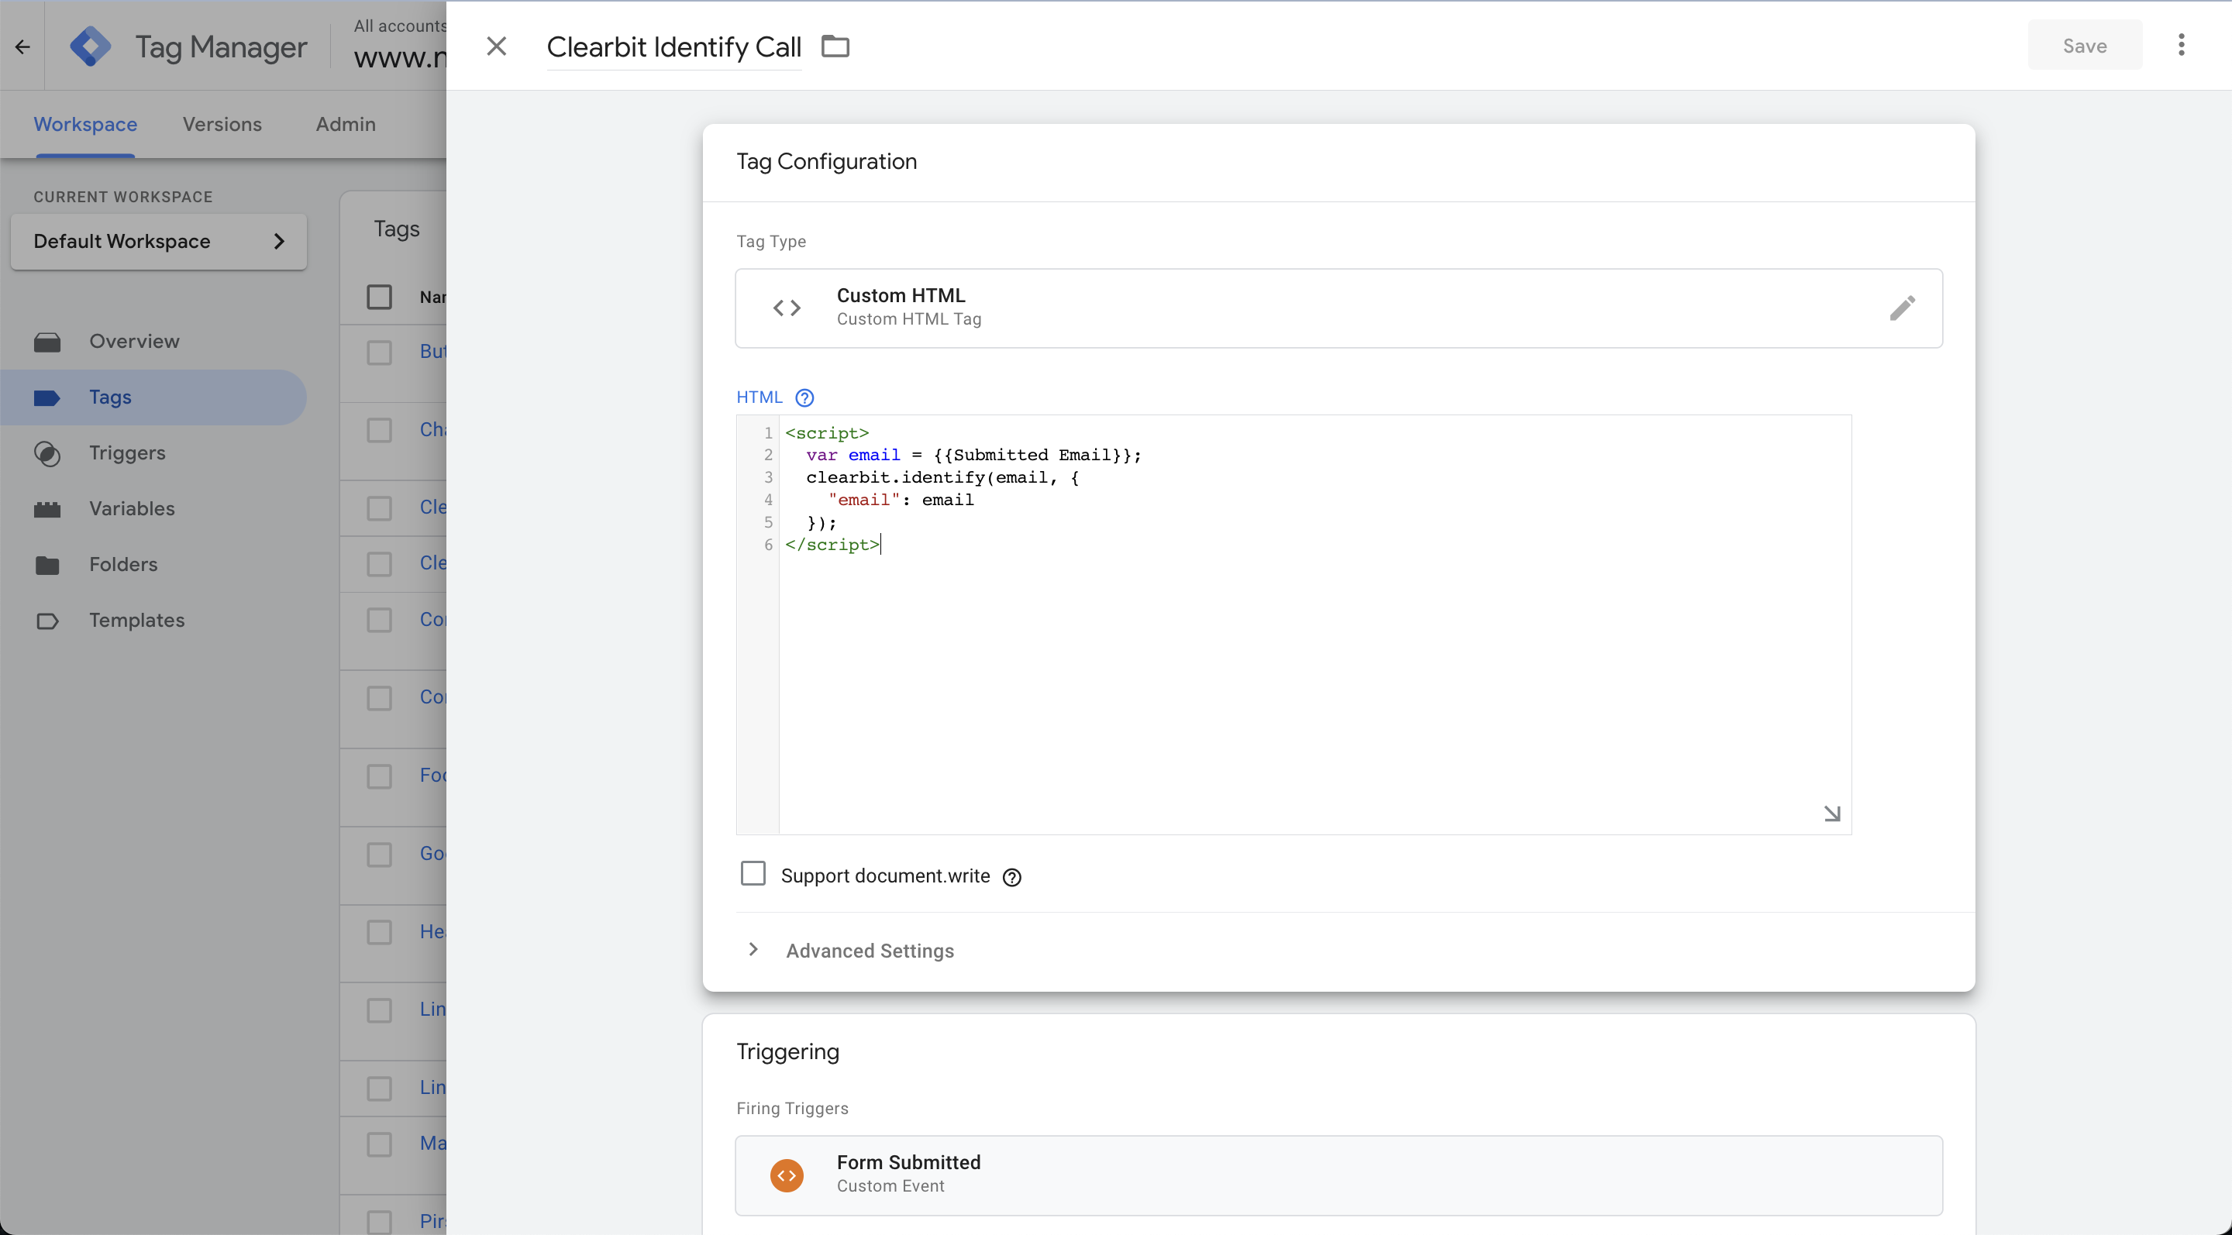This screenshot has width=2232, height=1235.
Task: Check the box for the Fo tag row
Action: 380,776
